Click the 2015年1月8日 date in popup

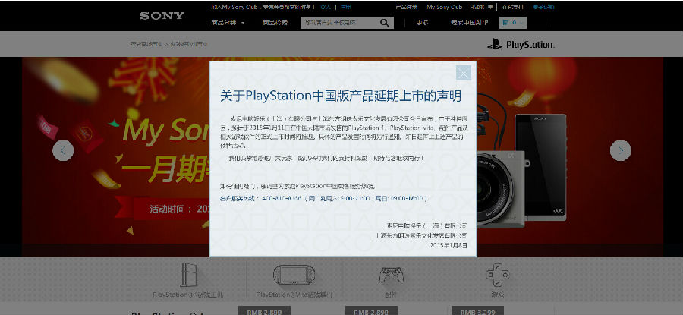(x=449, y=245)
